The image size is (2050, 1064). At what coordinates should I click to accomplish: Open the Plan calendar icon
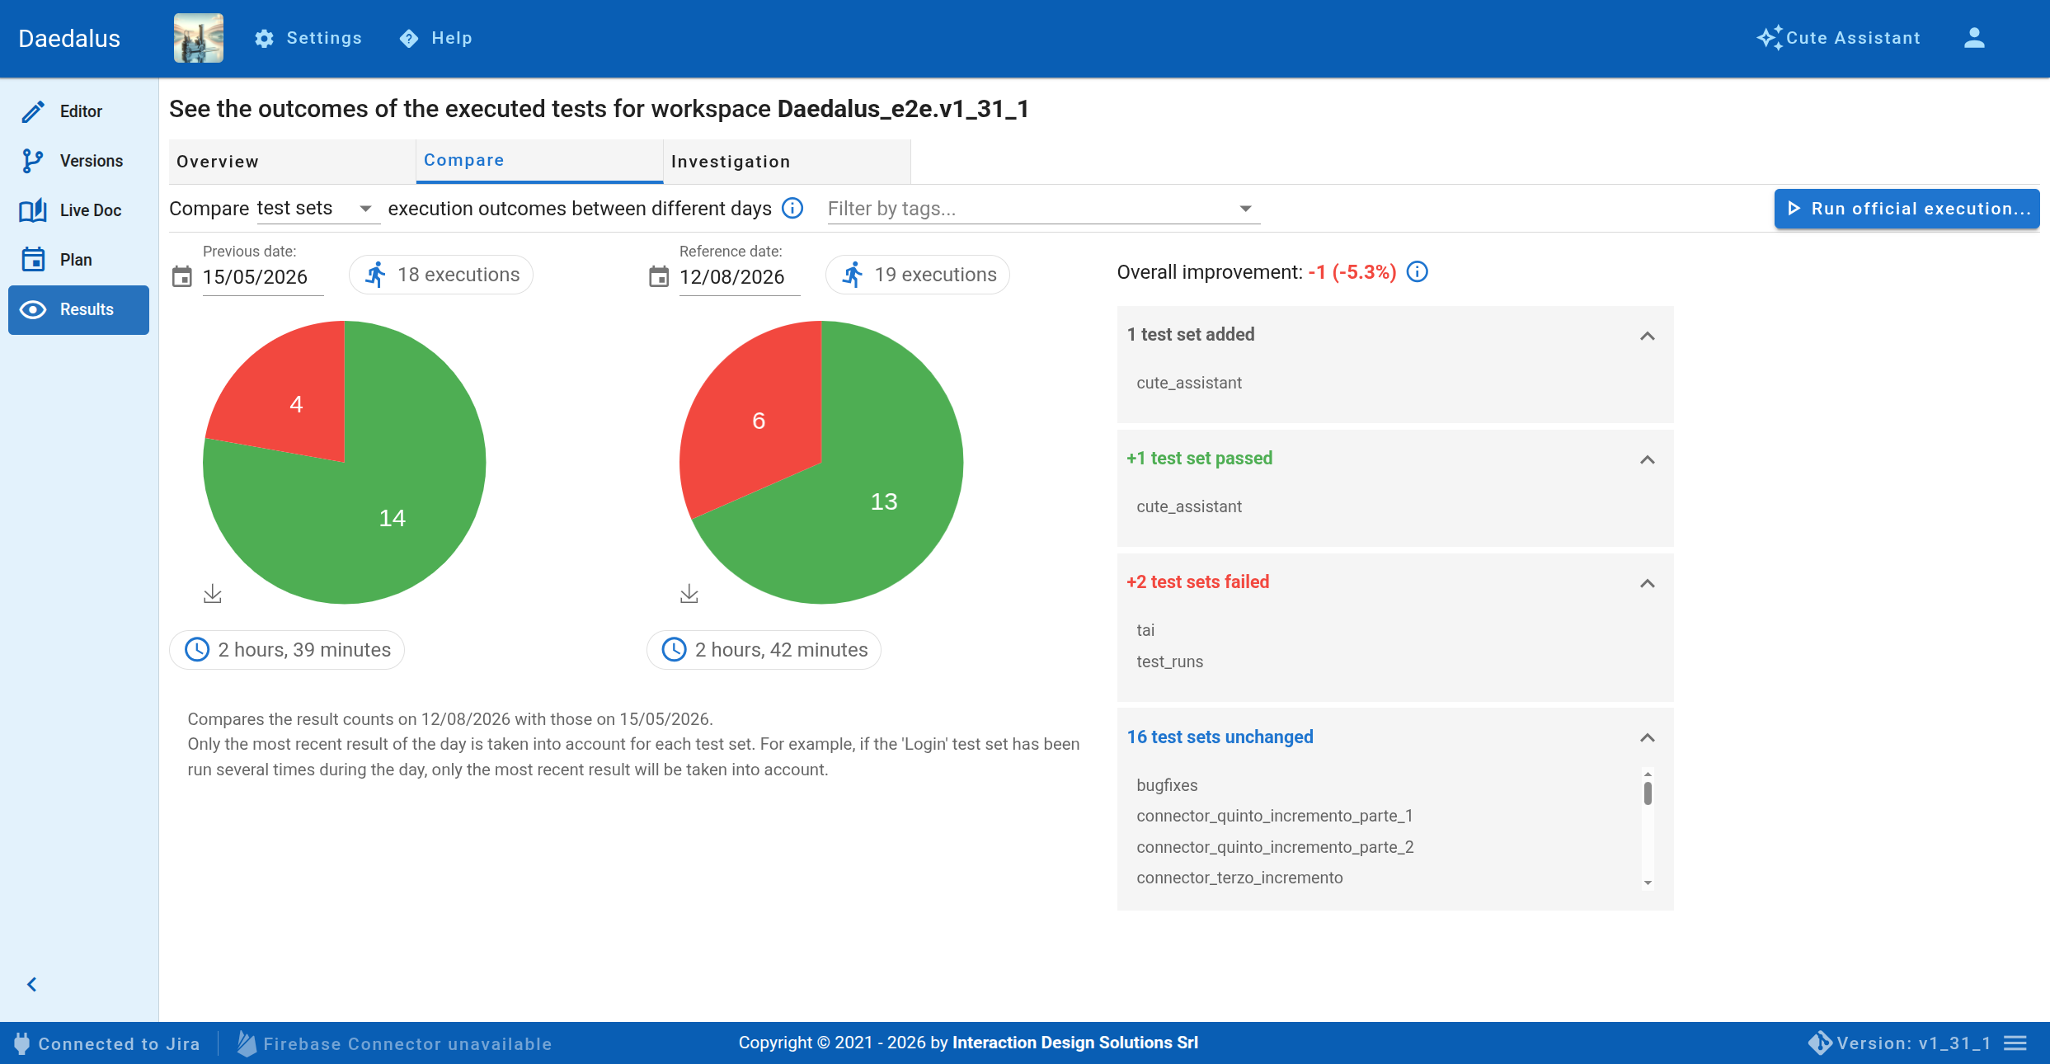point(33,260)
